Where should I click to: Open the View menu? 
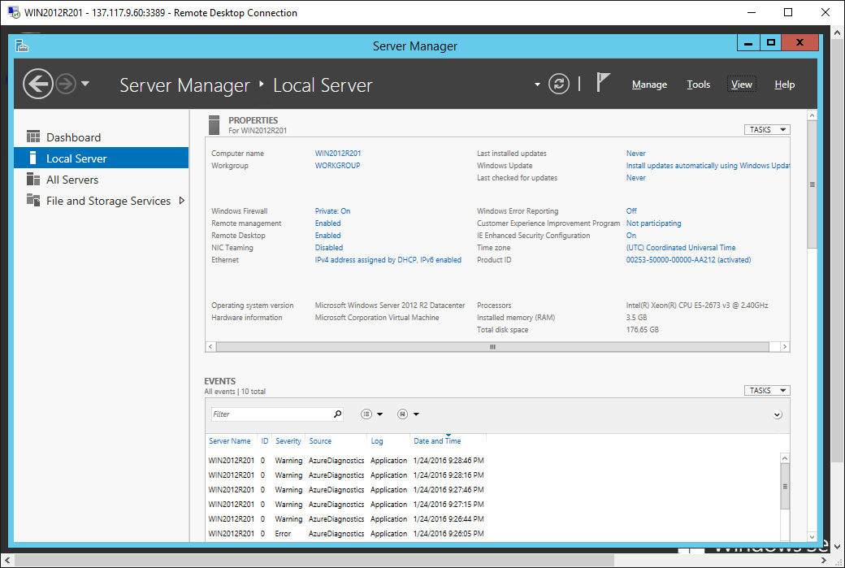(742, 85)
